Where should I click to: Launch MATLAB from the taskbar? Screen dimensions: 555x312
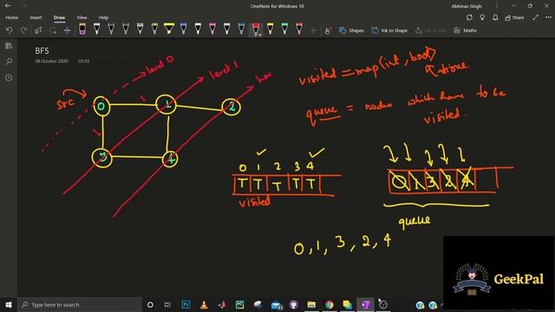point(222,304)
